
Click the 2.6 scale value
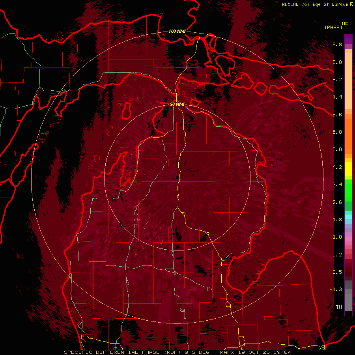pos(337,202)
